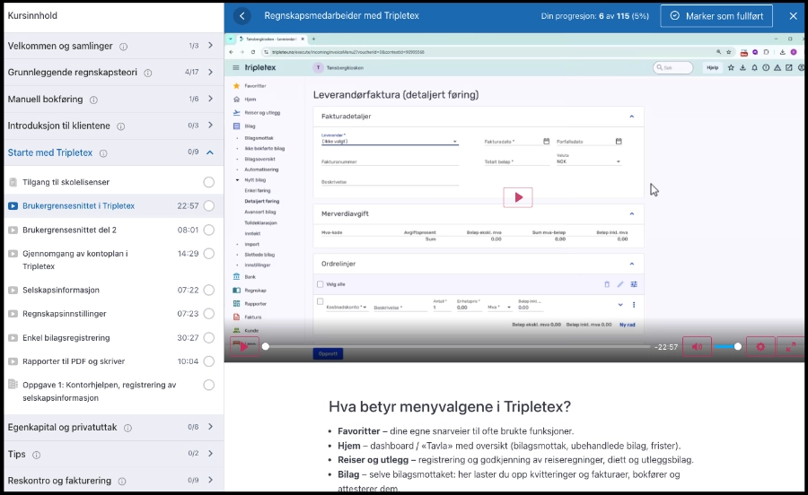Open Oppgave 1: Kontorhjelpen assignment
This screenshot has height=495, width=808.
(x=99, y=391)
